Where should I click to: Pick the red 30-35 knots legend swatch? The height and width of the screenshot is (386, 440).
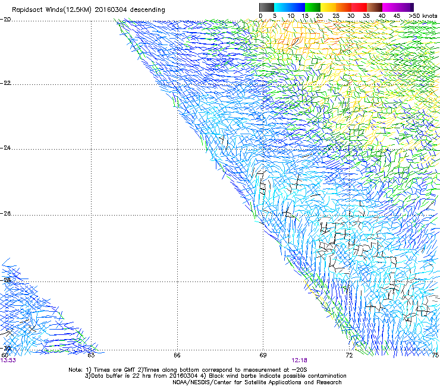359,7
